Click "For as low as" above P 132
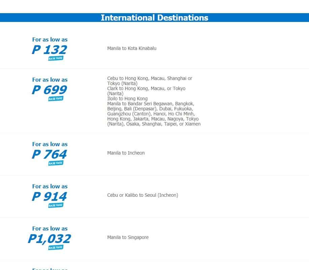The height and width of the screenshot is (270, 309). pos(50,39)
